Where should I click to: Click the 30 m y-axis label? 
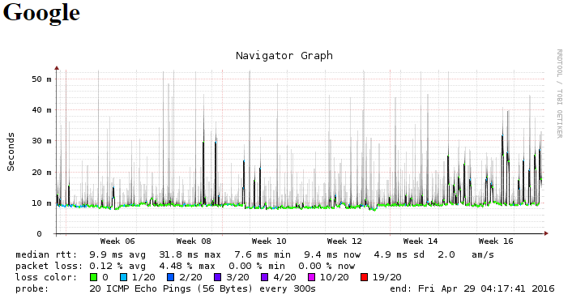point(41,141)
